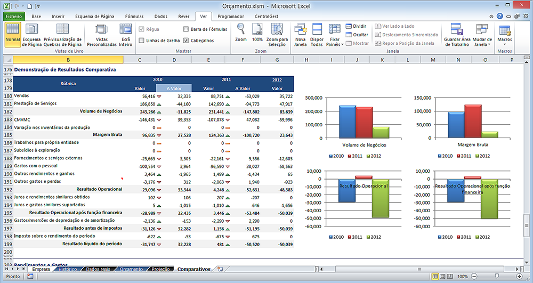Screen dimensions: 533x283
Task: Click Zoom para Selecção
Action: click(277, 35)
